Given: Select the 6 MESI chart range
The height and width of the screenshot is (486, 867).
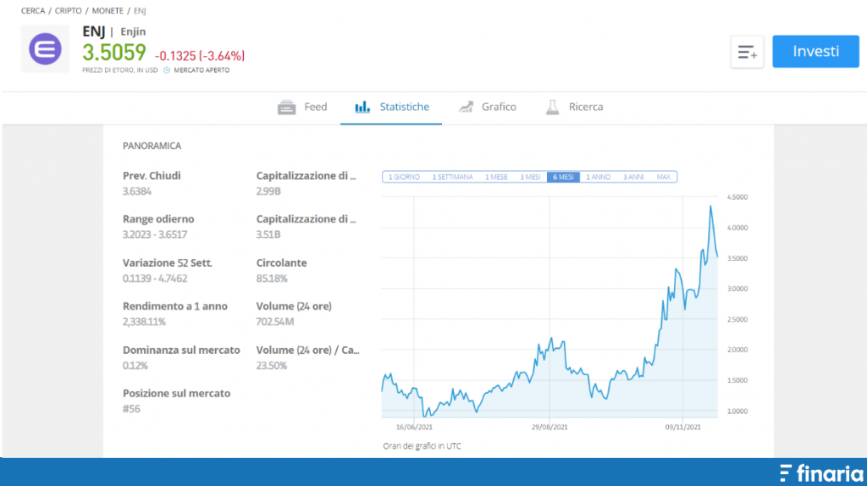Looking at the screenshot, I should tap(563, 177).
